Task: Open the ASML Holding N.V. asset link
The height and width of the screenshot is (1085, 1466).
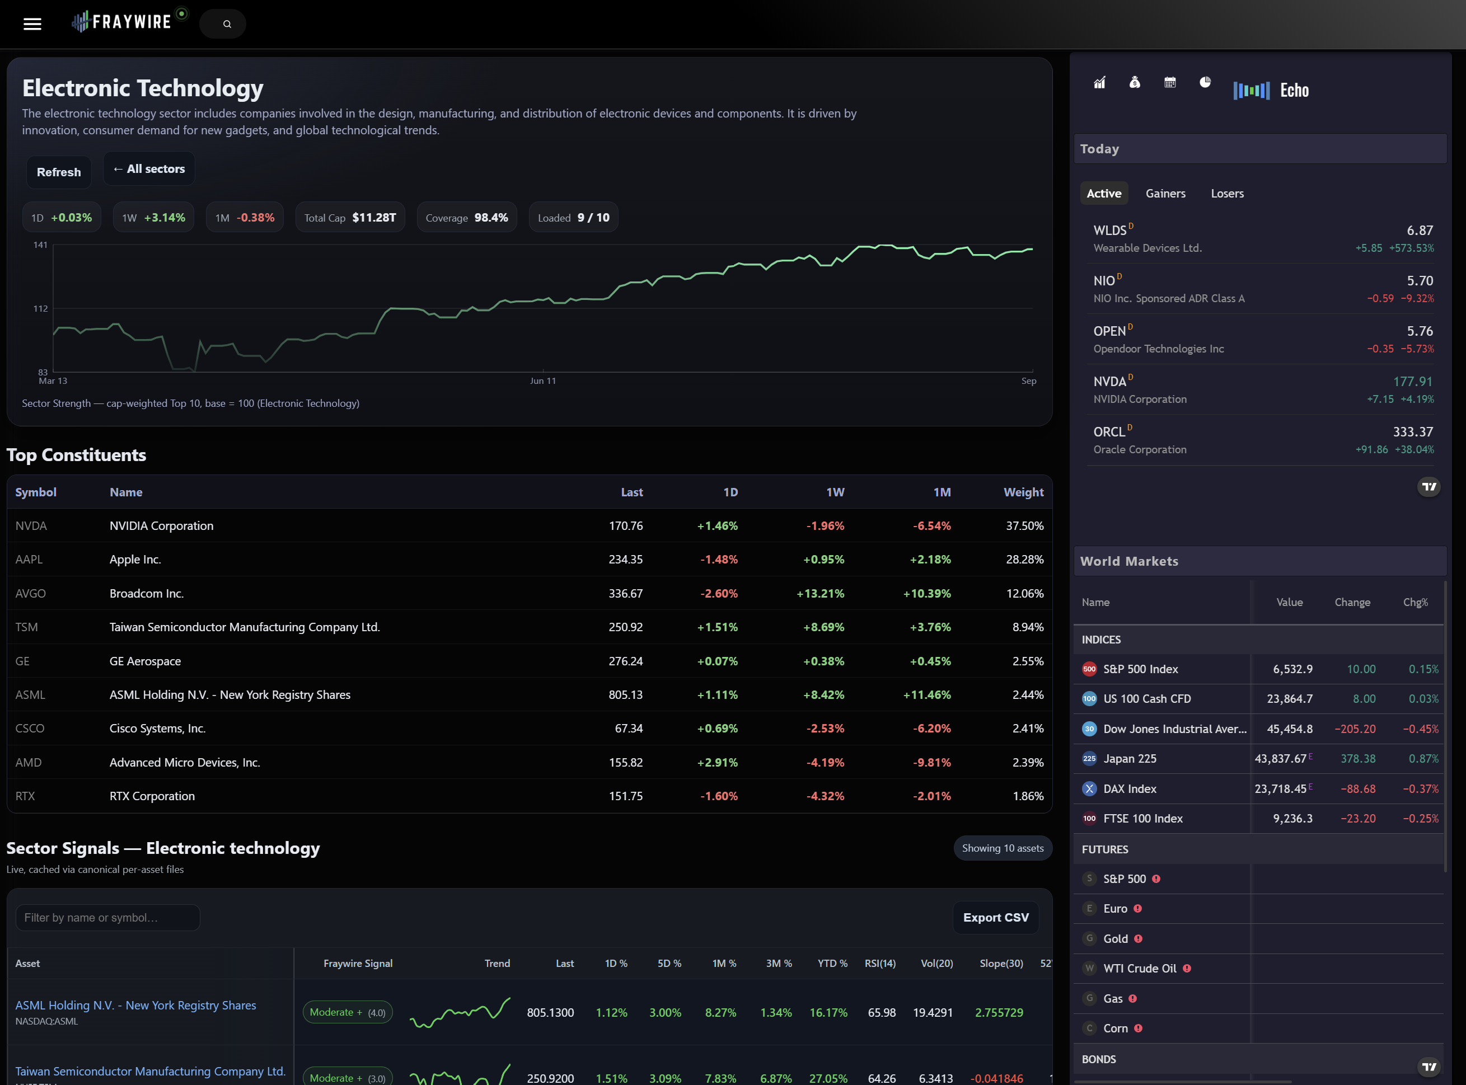Action: 135,1006
